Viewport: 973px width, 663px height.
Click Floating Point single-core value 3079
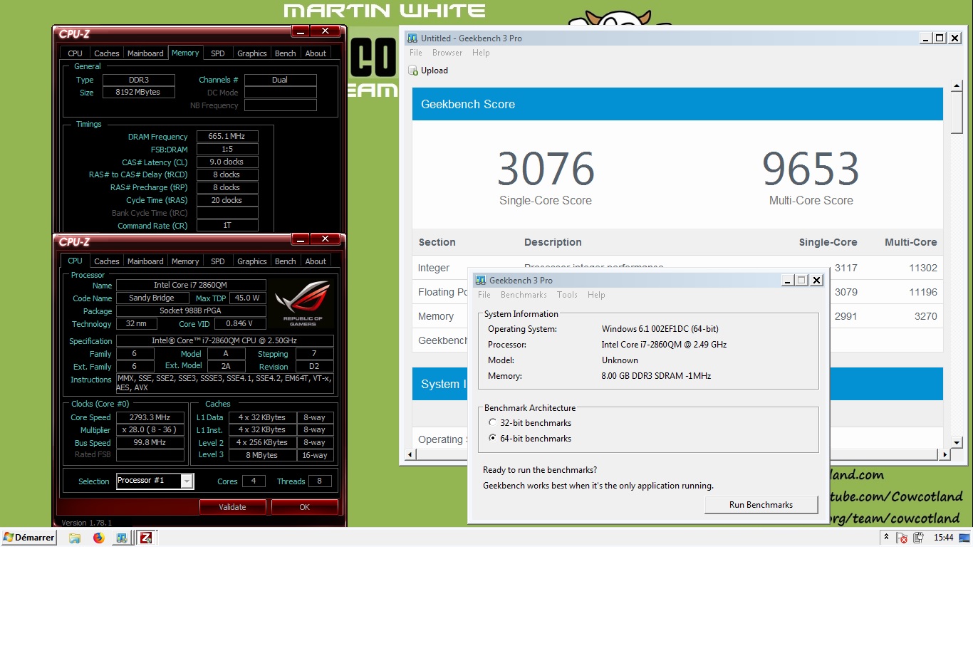(x=846, y=292)
